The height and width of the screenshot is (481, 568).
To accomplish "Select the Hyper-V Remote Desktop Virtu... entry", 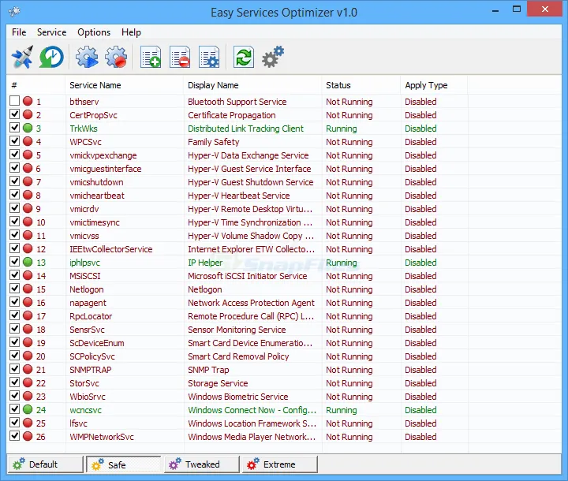I will [249, 209].
